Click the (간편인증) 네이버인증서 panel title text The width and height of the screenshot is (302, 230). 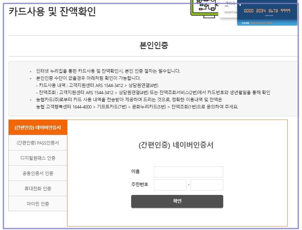(177, 146)
